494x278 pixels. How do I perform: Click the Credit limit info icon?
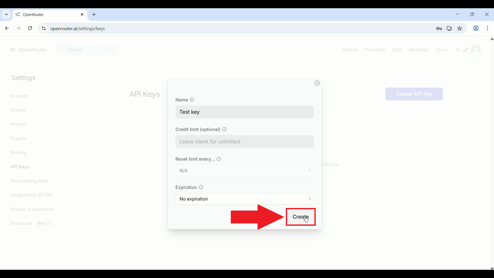224,129
